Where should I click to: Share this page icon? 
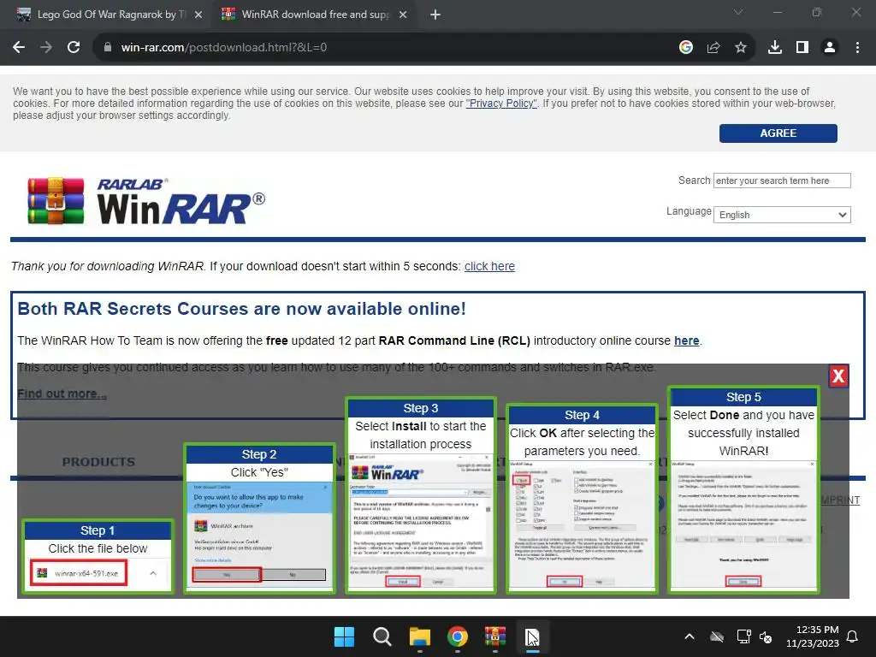[x=713, y=48]
